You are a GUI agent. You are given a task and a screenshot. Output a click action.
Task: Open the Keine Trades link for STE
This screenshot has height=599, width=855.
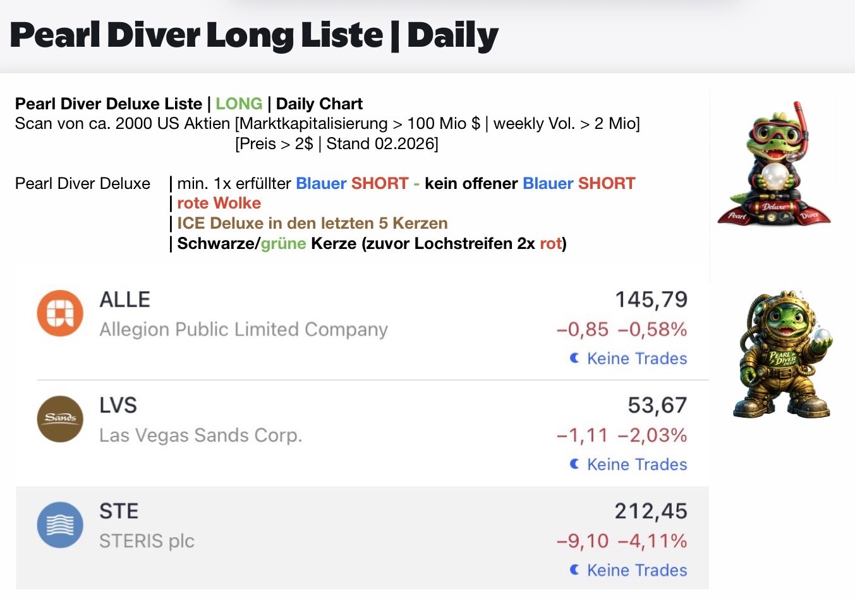636,570
